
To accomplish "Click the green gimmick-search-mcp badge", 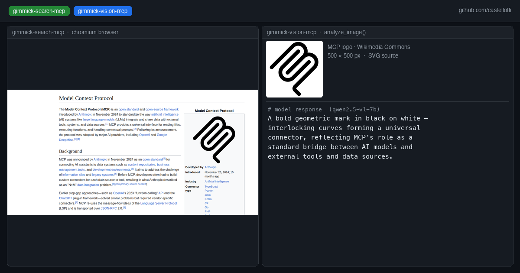I will (39, 11).
